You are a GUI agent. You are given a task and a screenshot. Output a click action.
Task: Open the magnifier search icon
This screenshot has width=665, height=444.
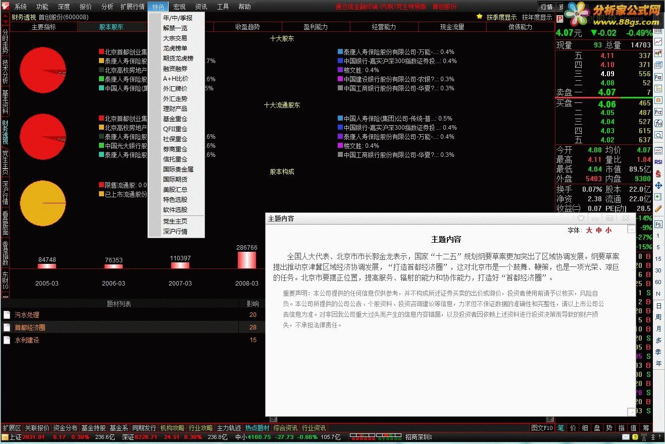click(x=658, y=135)
